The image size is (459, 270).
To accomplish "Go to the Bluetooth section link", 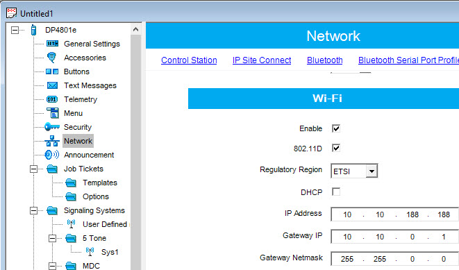I will 325,60.
